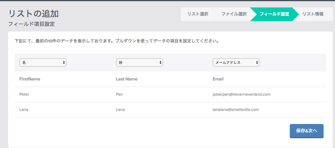
Task: Open the 名 field dropdown
Action: [x=43, y=63]
